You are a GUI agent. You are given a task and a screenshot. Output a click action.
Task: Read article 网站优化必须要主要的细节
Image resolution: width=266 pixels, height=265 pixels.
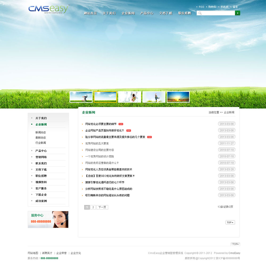click(x=101, y=124)
